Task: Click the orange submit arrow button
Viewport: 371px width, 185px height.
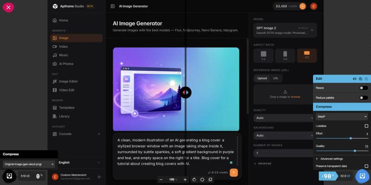Action: tap(234, 172)
